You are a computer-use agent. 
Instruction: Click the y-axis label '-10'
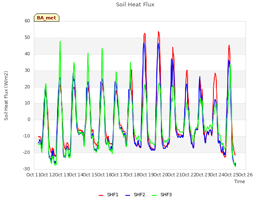point(27,136)
